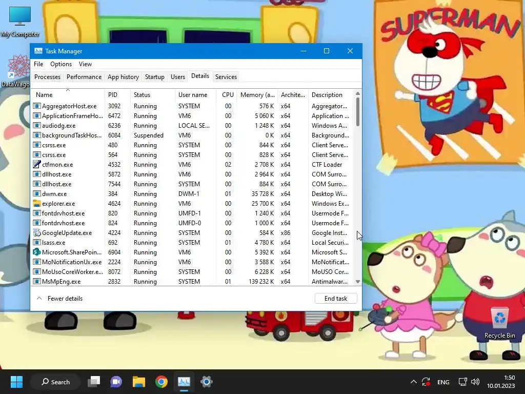Image resolution: width=525 pixels, height=394 pixels.
Task: Sort by the Name column header
Action: tap(68, 95)
